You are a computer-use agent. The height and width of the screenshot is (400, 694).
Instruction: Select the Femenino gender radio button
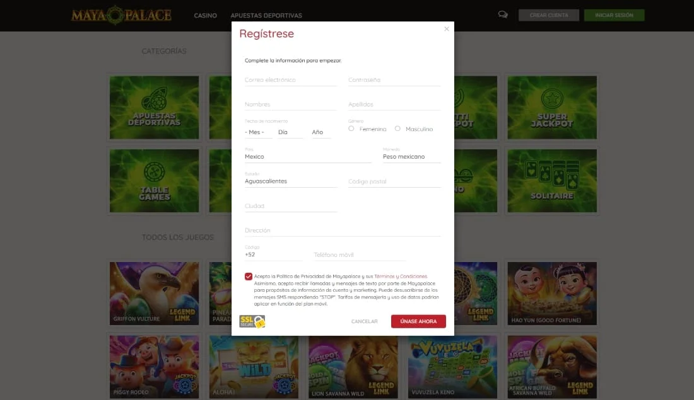[x=351, y=129]
